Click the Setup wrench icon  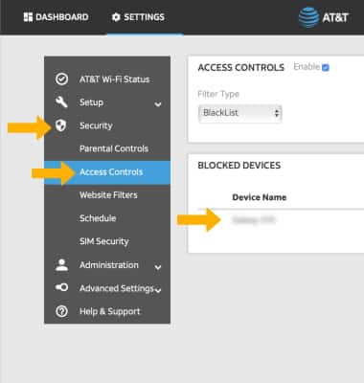[61, 101]
